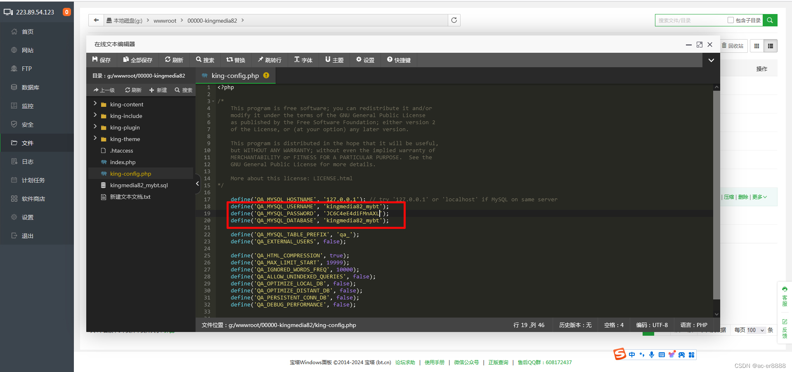792x372 pixels.
Task: Open the 回收站 recycle bin
Action: (732, 46)
